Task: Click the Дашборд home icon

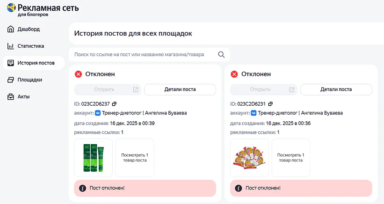Action: [x=11, y=29]
